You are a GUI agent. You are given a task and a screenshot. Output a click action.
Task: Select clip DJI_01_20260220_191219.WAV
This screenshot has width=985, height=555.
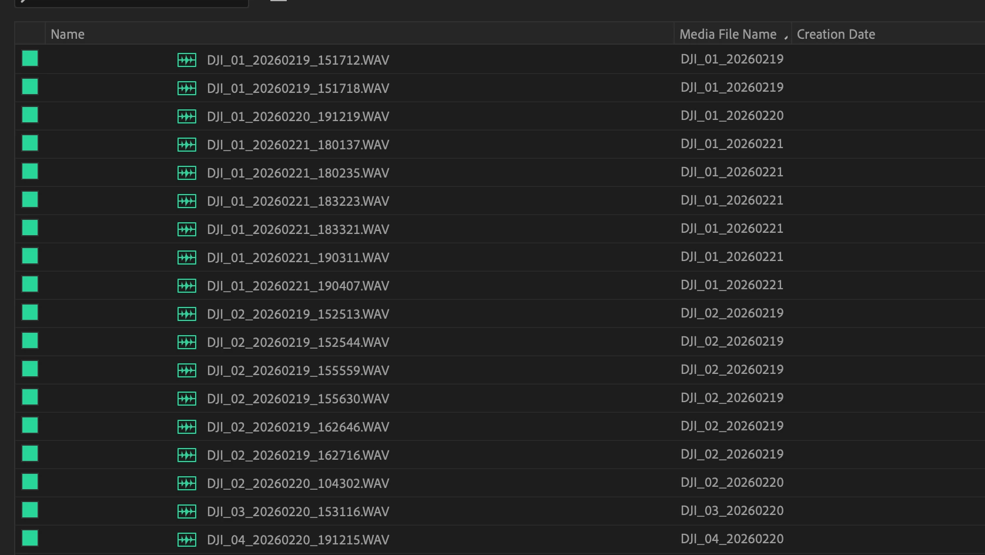point(298,116)
